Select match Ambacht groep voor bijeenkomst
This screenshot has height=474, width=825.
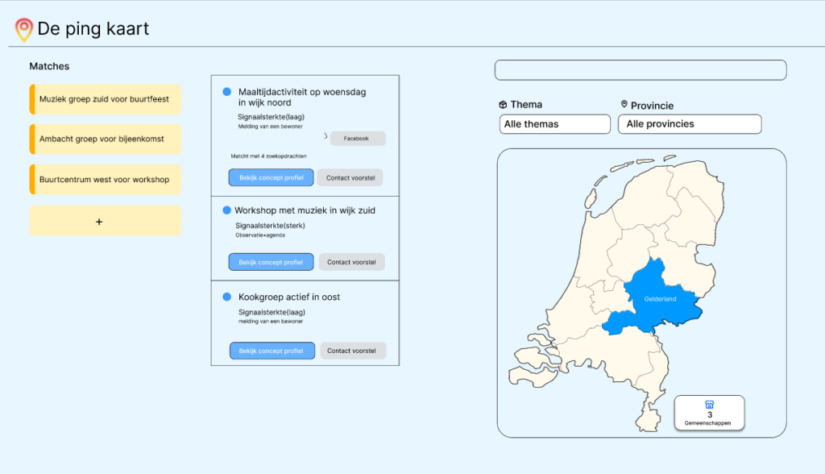point(105,139)
